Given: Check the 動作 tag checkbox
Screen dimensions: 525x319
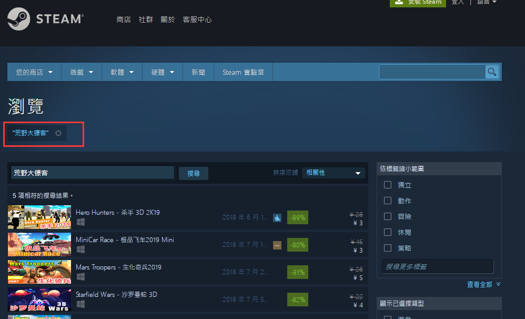Looking at the screenshot, I should [388, 201].
